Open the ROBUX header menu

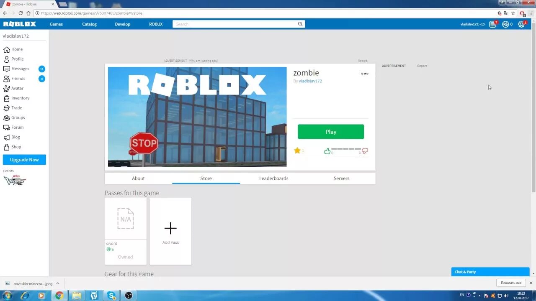pyautogui.click(x=156, y=24)
